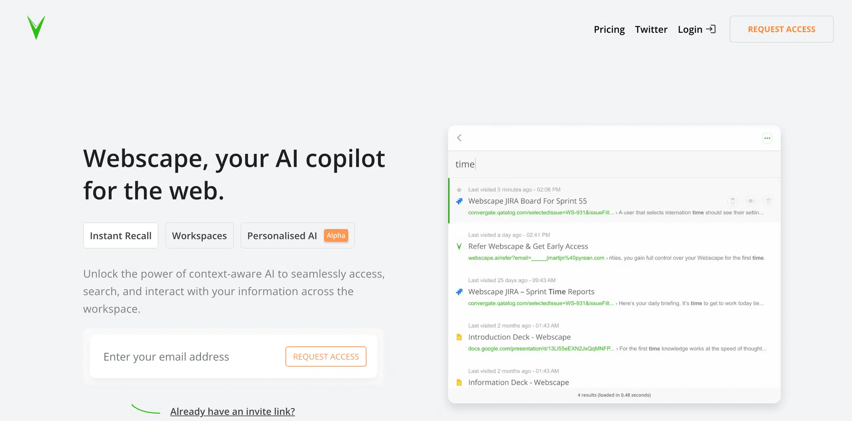The image size is (852, 421).
Task: Open the Pricing page
Action: point(609,29)
